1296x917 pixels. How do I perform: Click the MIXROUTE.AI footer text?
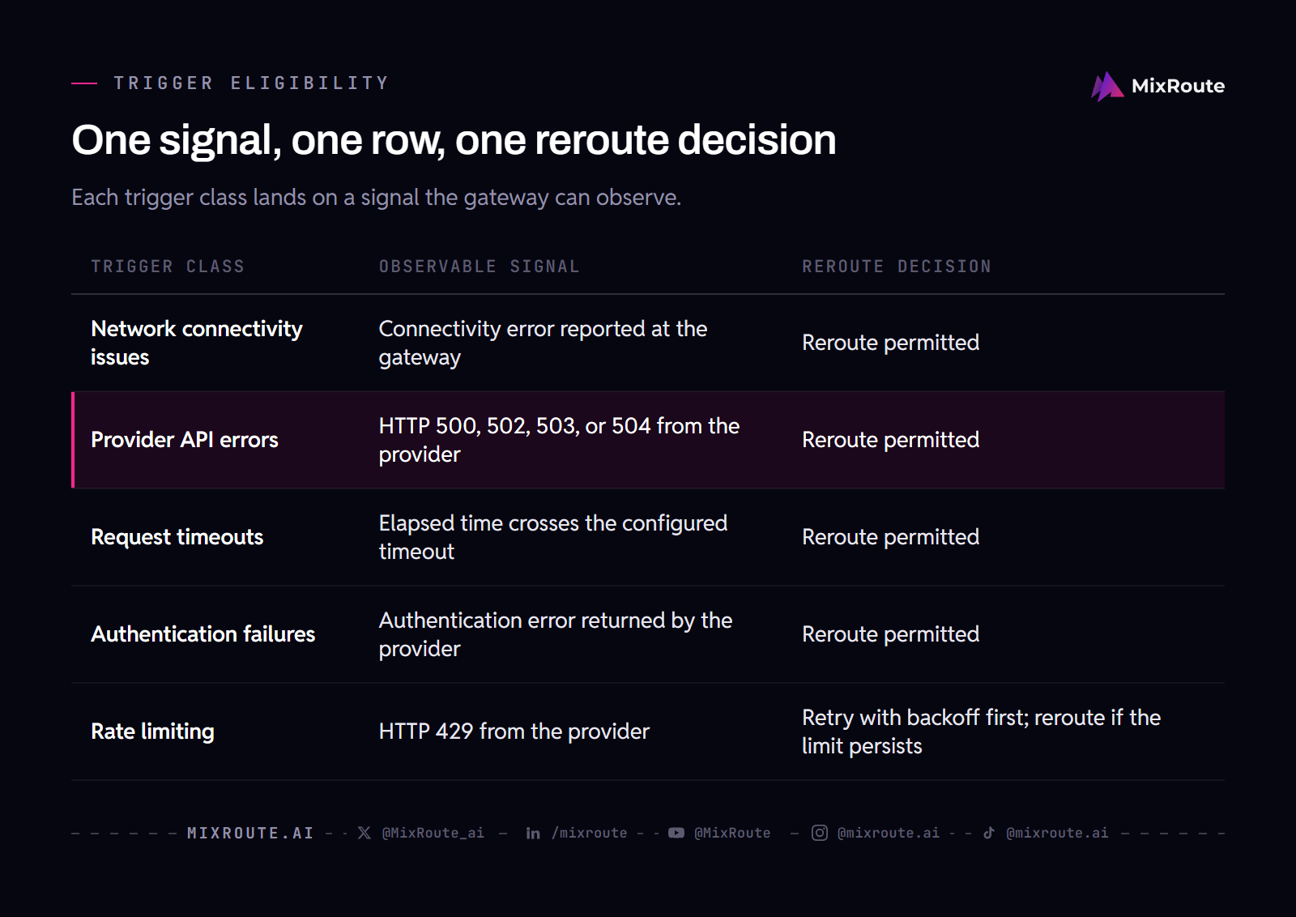250,833
